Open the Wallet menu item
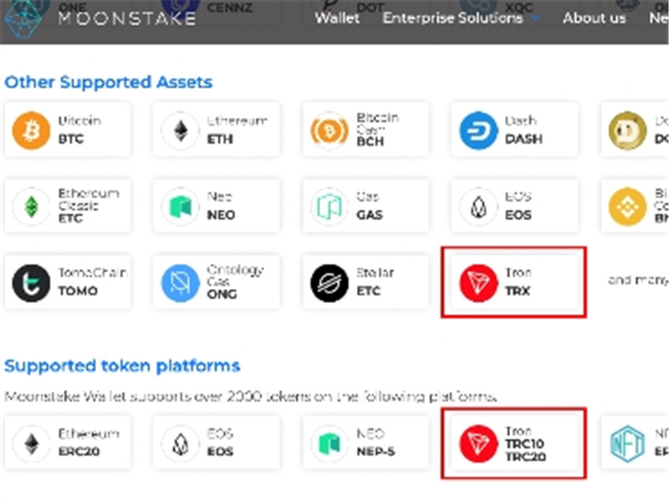 click(337, 18)
